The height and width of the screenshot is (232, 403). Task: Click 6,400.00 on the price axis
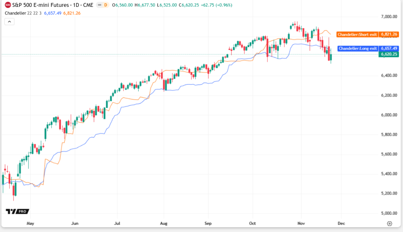click(x=389, y=76)
